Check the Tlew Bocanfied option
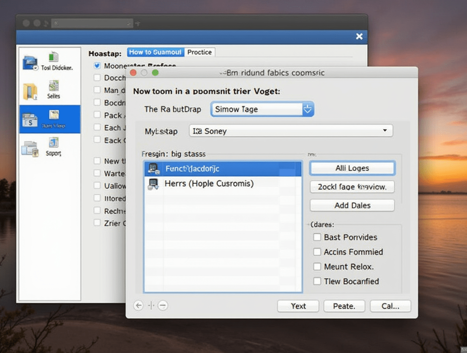Screen dimensions: 467x353 click(x=317, y=281)
